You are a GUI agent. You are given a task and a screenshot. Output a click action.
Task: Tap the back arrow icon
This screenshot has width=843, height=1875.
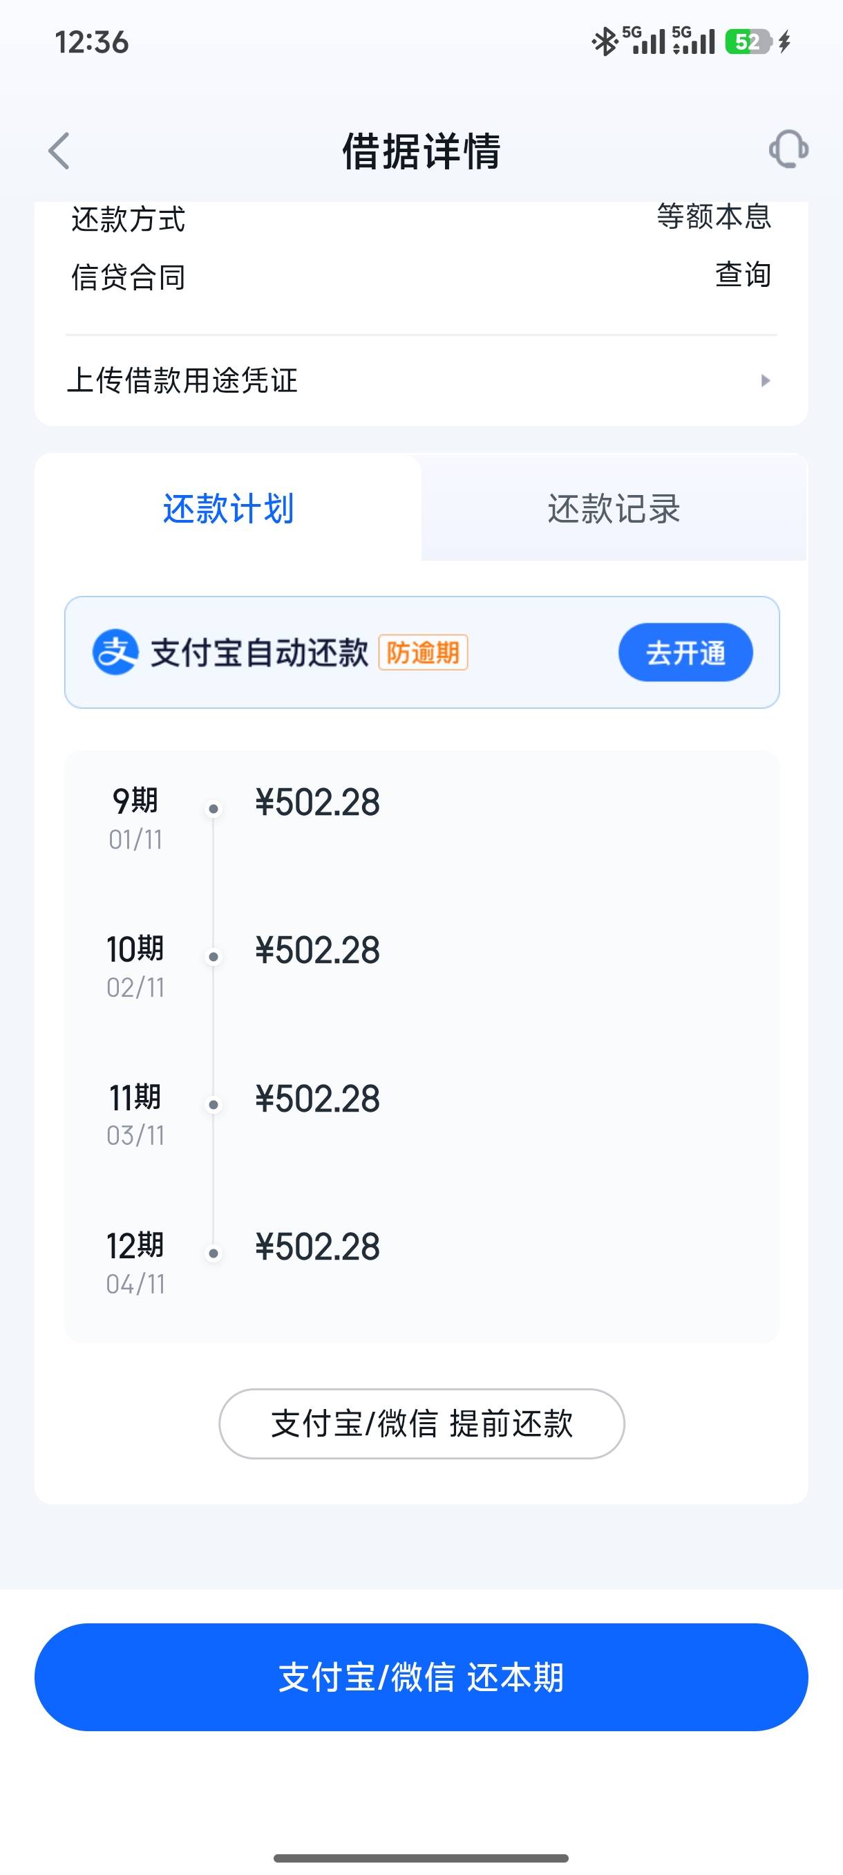click(59, 151)
